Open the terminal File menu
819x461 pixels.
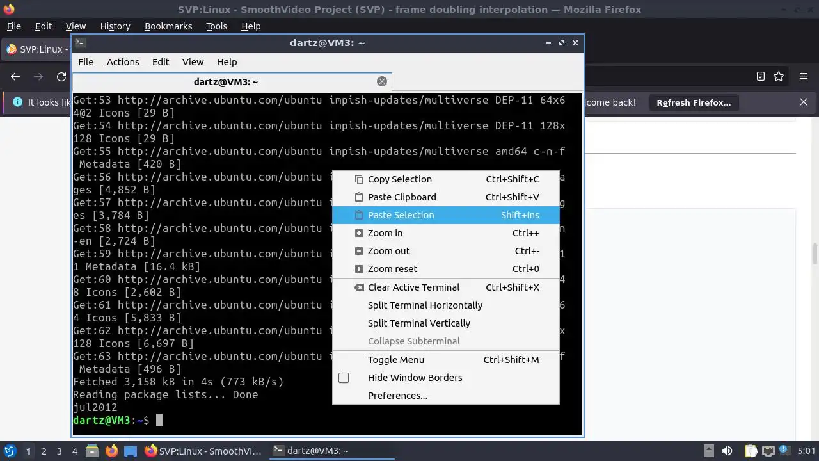click(86, 62)
